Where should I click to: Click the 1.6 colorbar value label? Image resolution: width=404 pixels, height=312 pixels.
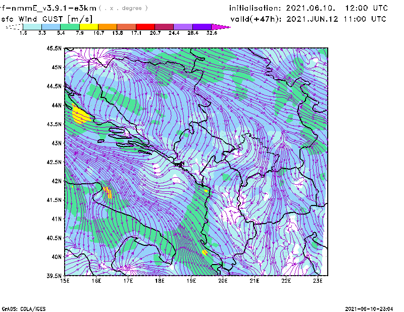[x=23, y=33]
